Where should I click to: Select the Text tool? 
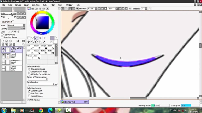click(x=44, y=38)
